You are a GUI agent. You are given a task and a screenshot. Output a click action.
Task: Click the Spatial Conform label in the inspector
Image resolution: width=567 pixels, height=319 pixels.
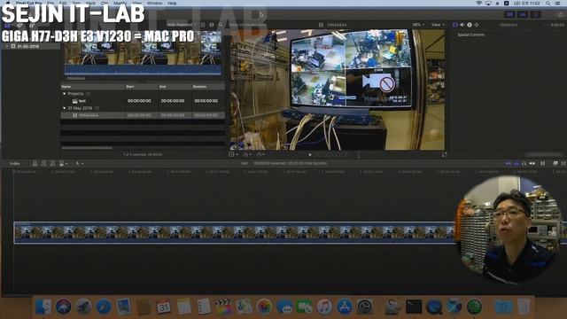pyautogui.click(x=470, y=35)
